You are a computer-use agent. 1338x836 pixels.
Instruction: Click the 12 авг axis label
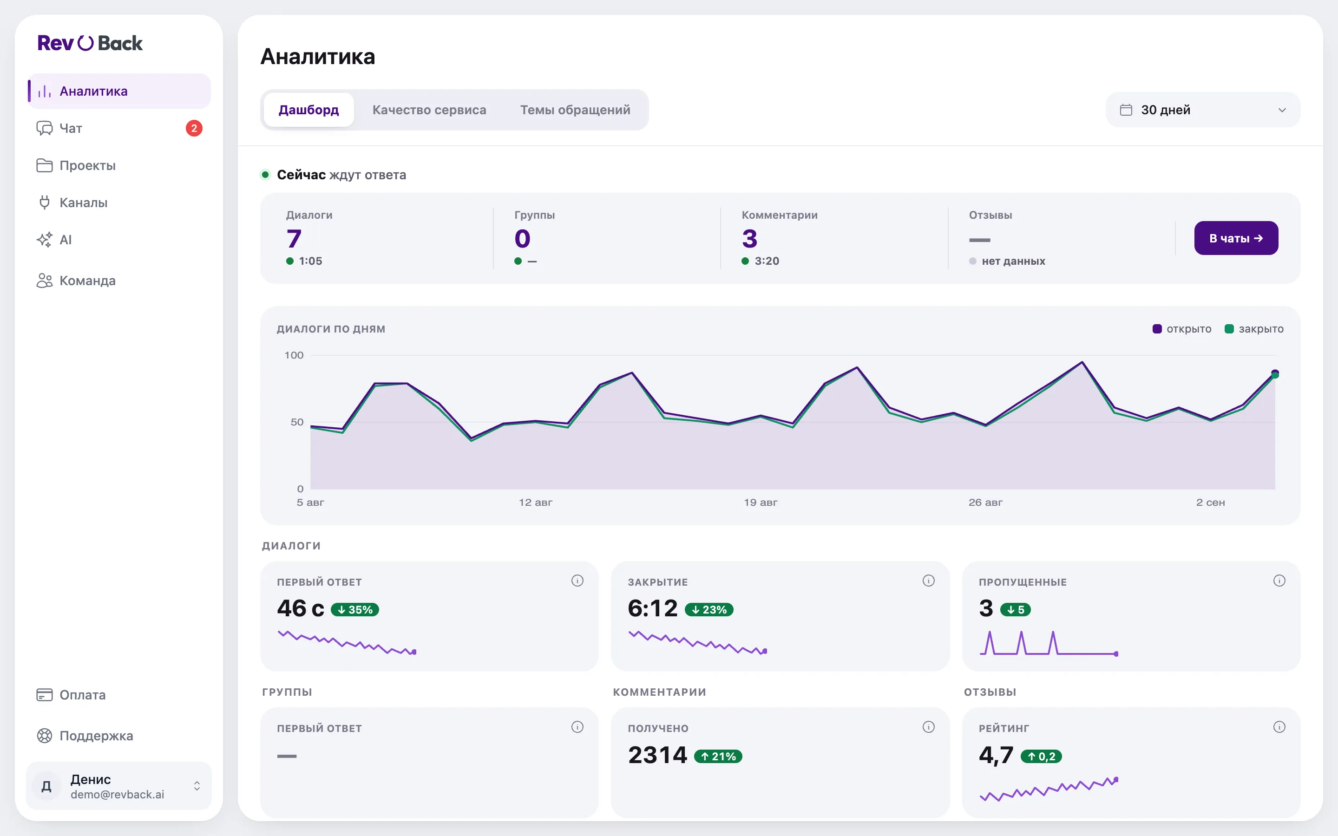535,502
